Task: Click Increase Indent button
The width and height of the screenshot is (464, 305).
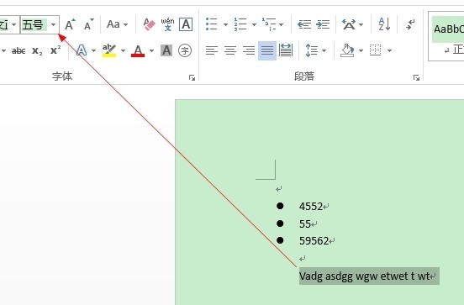Action: pos(323,24)
